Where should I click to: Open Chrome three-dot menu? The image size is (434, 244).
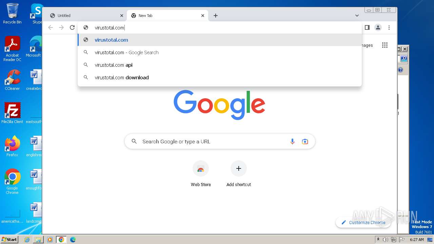click(x=389, y=27)
